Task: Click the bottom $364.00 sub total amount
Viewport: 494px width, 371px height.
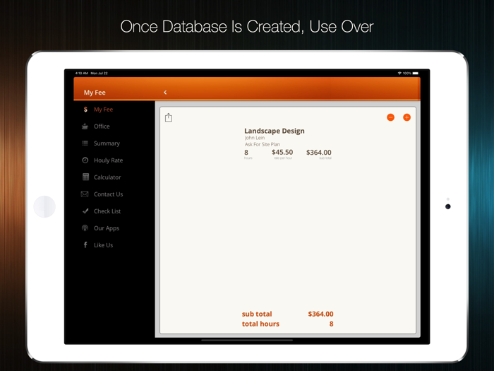Action: click(x=320, y=314)
